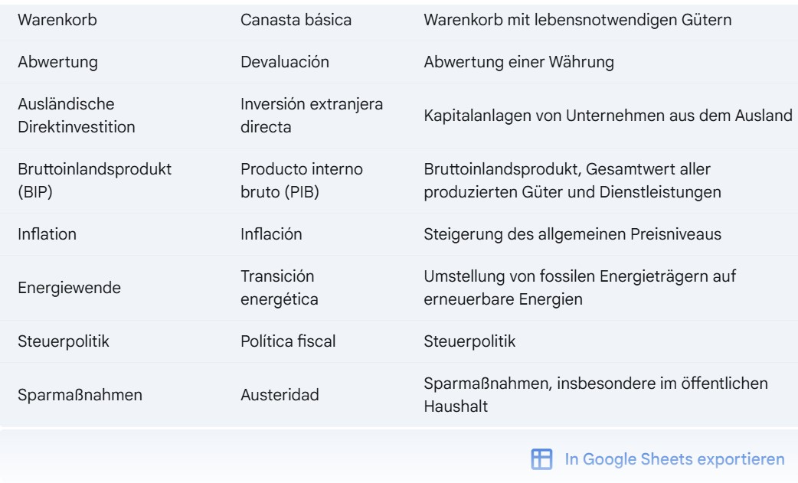Click the 'Austeridad' cell
798x483 pixels.
280,395
